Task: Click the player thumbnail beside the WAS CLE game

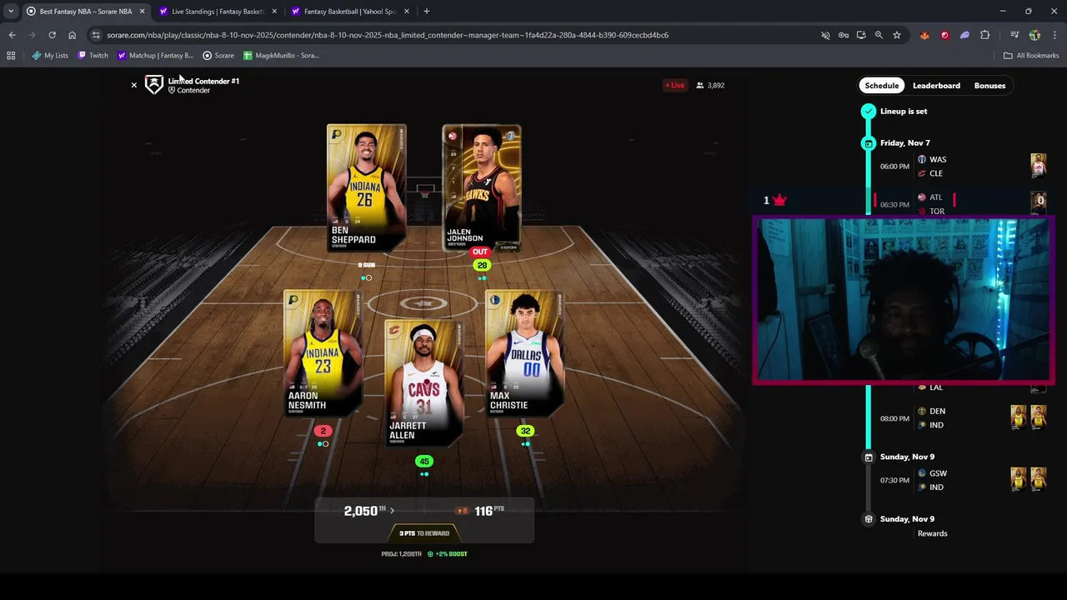Action: 1038,165
